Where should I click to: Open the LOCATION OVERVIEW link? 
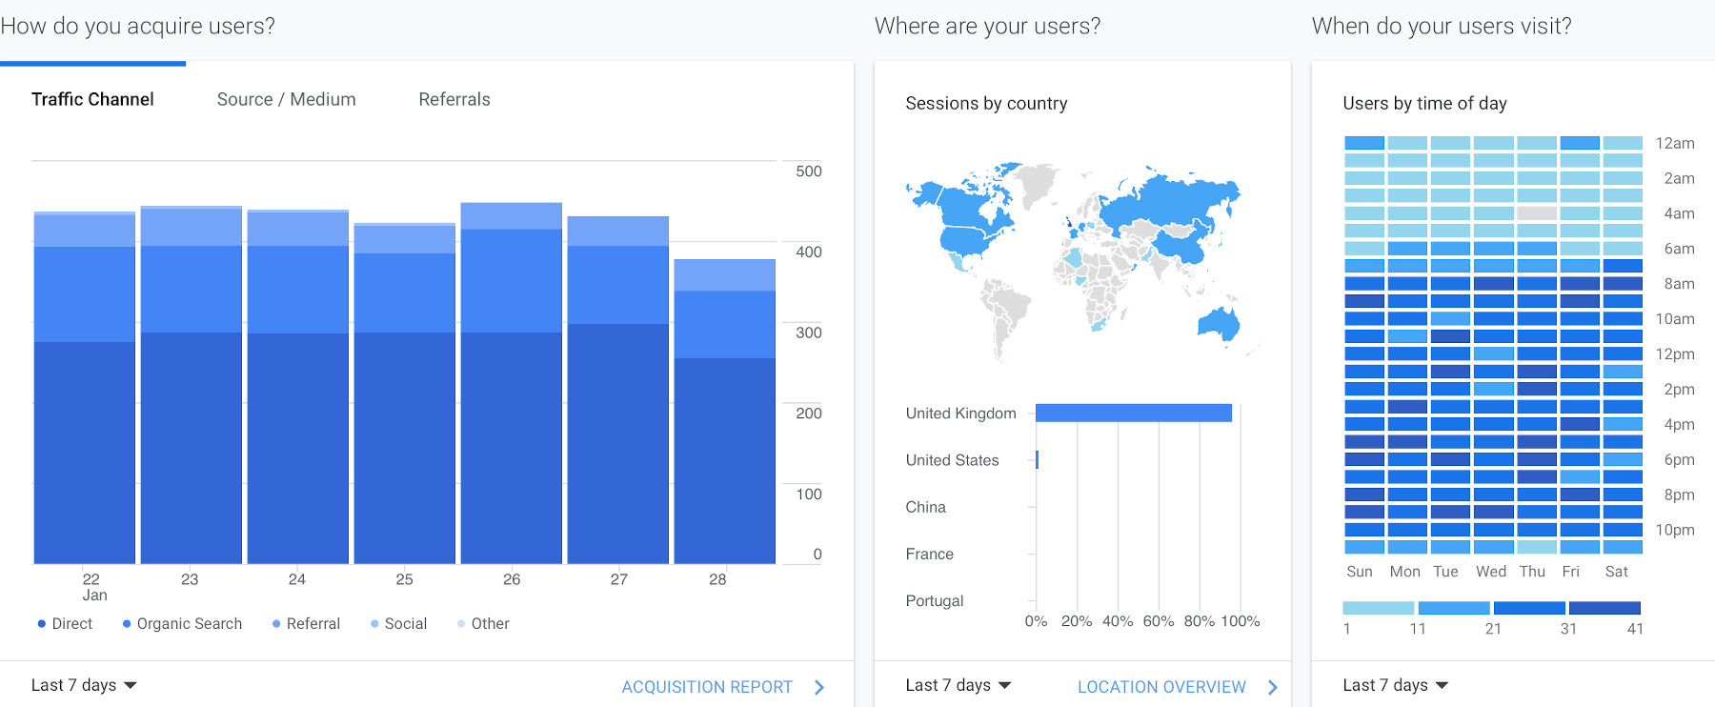click(x=1161, y=687)
